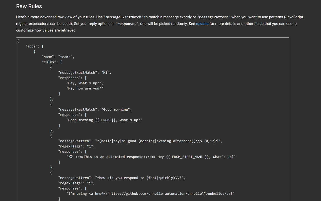Click the emoji in the automated response line

pos(71,157)
